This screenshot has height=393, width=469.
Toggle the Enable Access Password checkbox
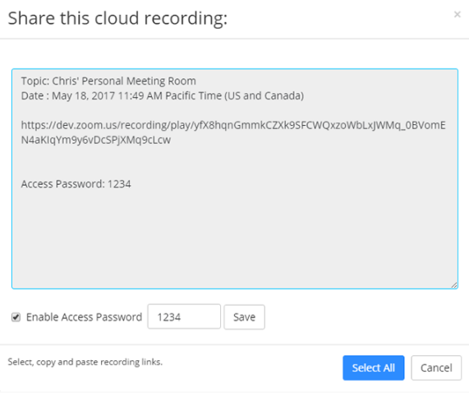16,317
